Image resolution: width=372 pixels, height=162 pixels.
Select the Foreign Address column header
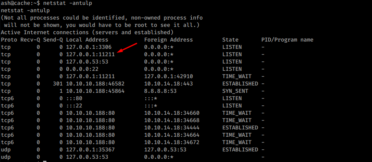click(x=168, y=40)
